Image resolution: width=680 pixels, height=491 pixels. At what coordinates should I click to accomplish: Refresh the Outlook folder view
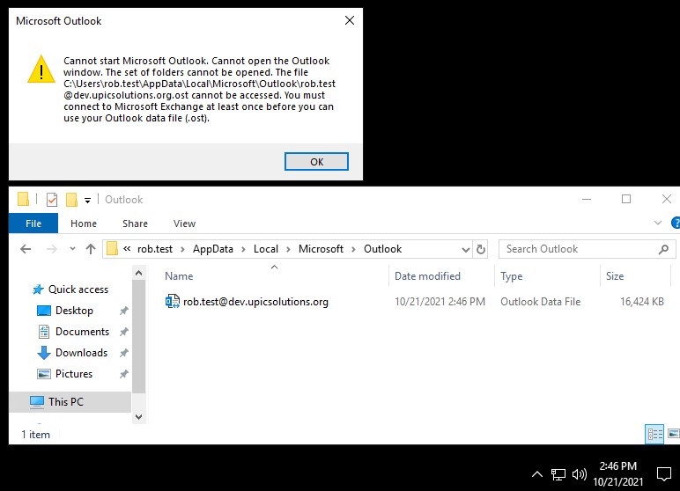point(481,249)
